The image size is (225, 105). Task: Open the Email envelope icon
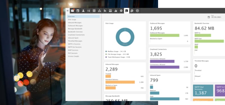click(x=73, y=11)
